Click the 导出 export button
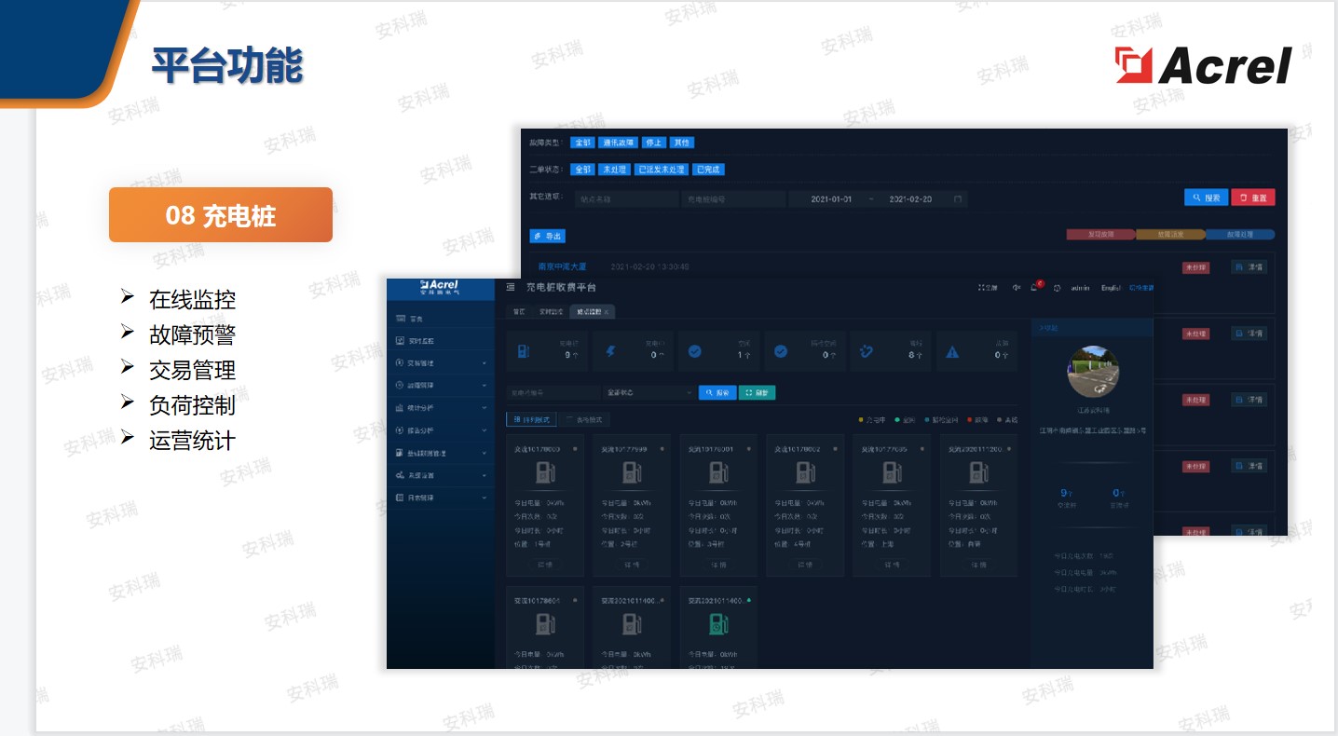Viewport: 1338px width, 736px height. pyautogui.click(x=548, y=237)
